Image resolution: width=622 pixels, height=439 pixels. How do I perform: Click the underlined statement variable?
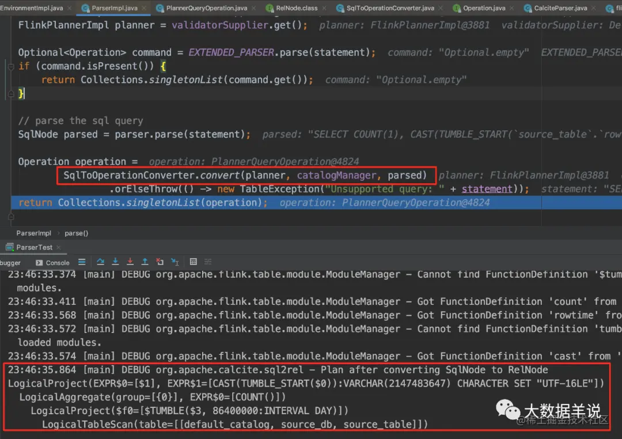[487, 189]
